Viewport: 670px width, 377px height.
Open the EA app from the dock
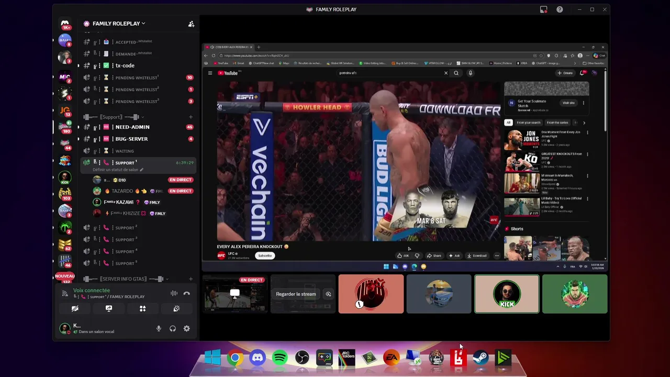point(391,358)
